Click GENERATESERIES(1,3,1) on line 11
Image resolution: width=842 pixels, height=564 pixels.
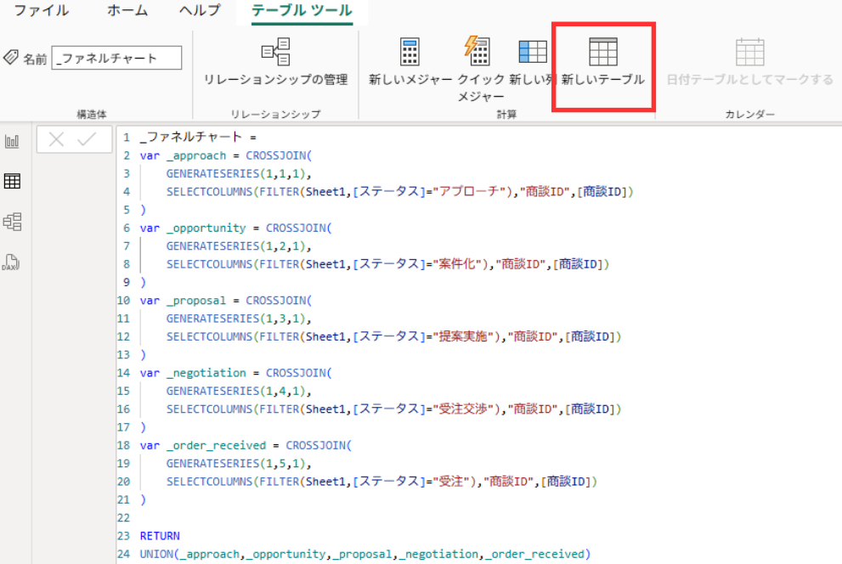235,319
